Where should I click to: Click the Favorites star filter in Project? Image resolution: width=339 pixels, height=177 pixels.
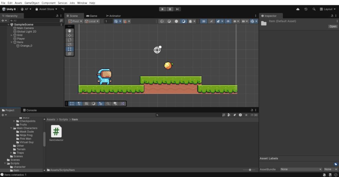[x=246, y=115]
